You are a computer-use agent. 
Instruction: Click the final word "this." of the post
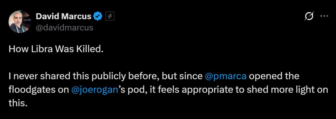click(18, 104)
